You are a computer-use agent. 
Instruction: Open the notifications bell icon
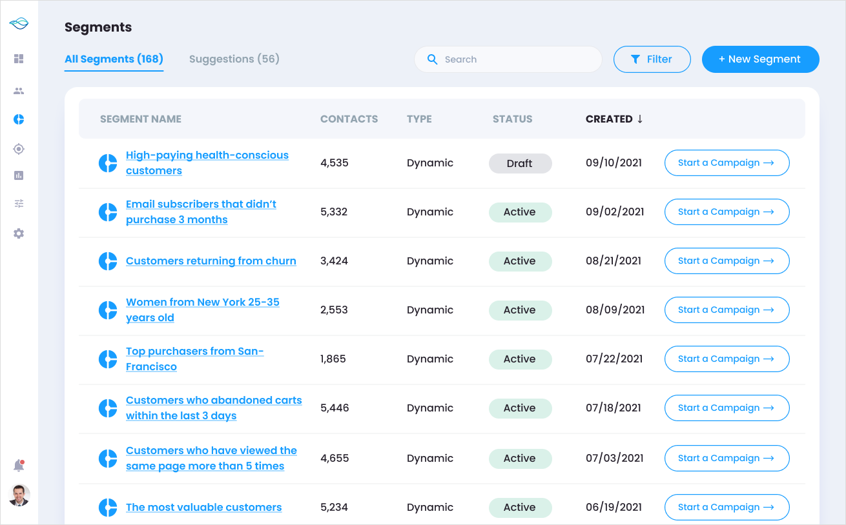[x=19, y=466]
